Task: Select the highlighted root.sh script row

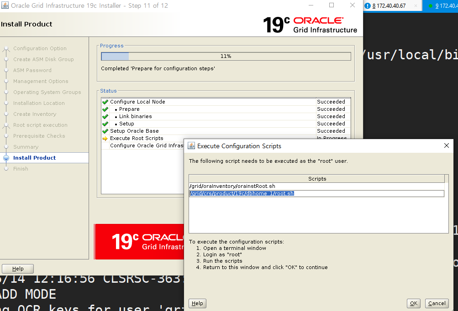Action: click(x=316, y=193)
